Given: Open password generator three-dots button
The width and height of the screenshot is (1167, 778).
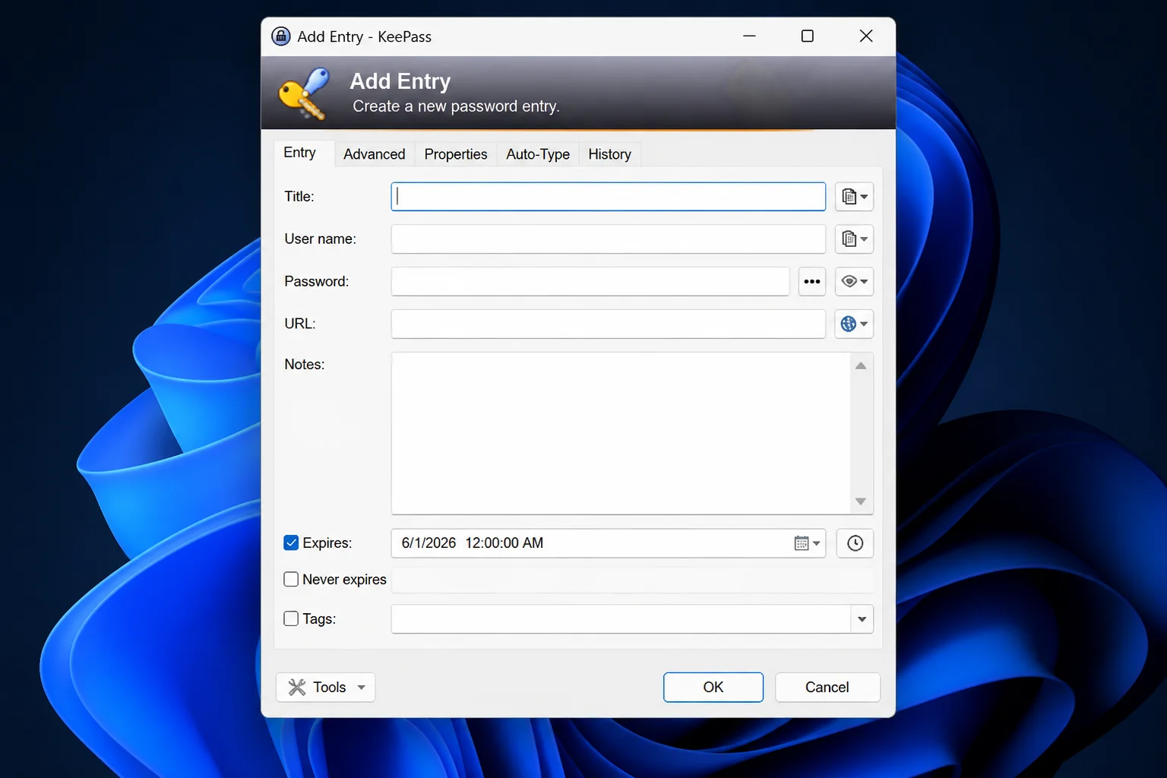Looking at the screenshot, I should 812,282.
